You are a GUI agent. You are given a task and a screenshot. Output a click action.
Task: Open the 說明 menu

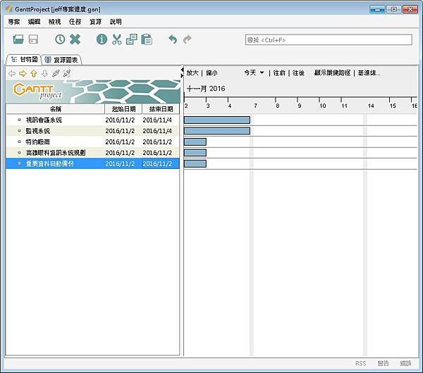click(116, 22)
